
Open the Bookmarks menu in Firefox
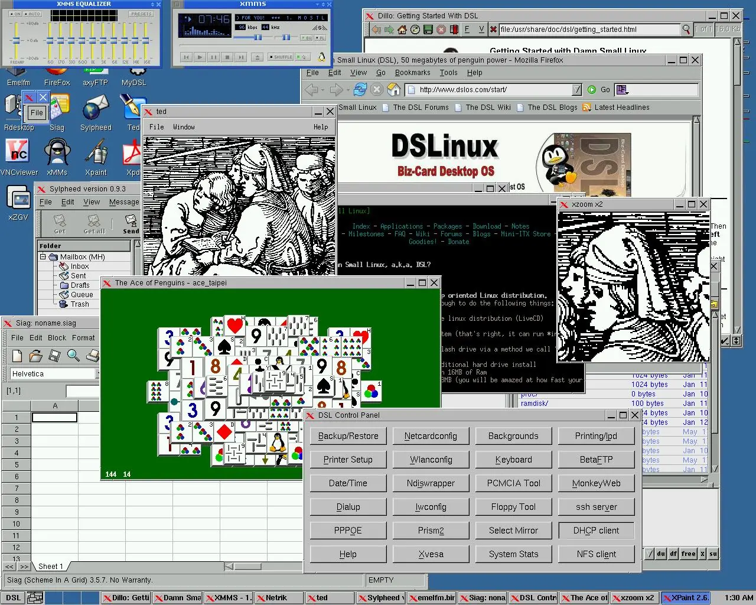412,72
